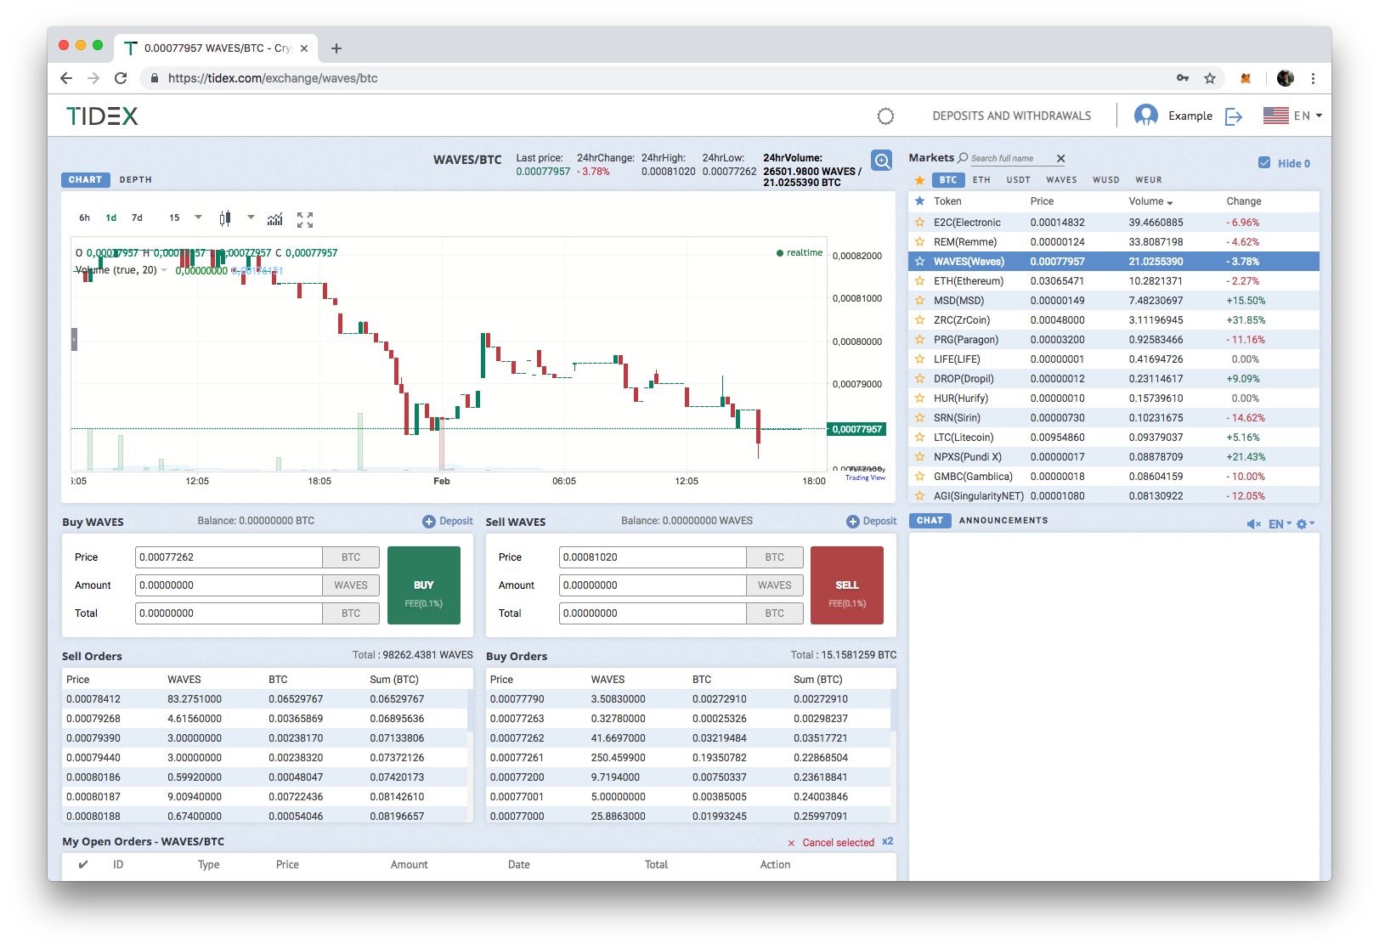
Task: Click the Cancel selected link
Action: click(838, 843)
